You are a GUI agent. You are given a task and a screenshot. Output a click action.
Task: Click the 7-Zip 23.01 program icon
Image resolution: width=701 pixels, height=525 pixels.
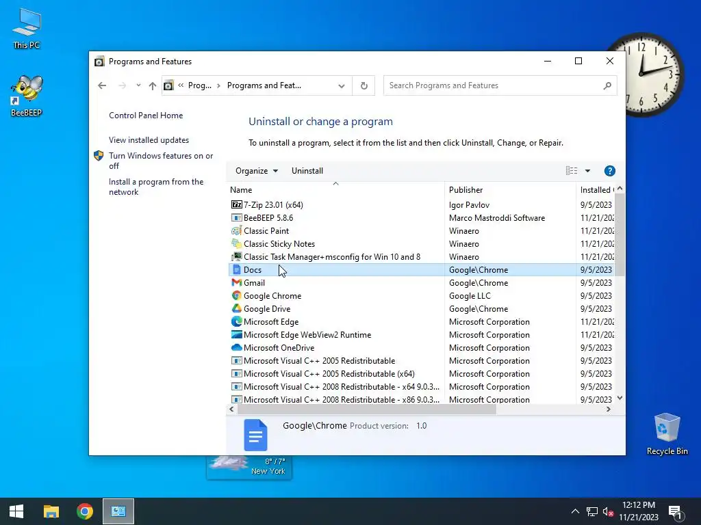tap(236, 204)
